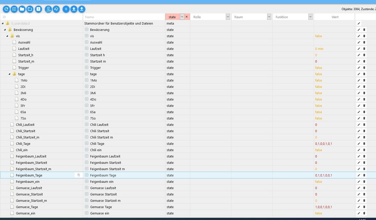Select the Startzeit_m tree item
Screen dimensions: 376x220
pos(26,61)
